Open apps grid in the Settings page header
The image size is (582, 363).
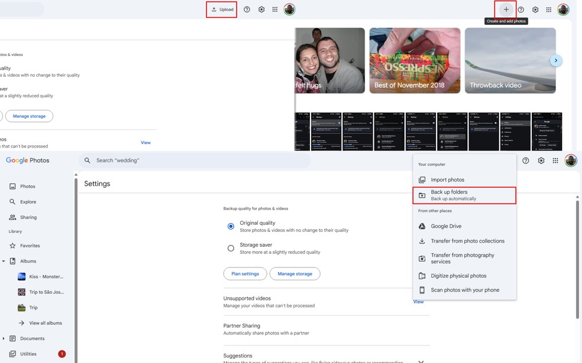(555, 161)
